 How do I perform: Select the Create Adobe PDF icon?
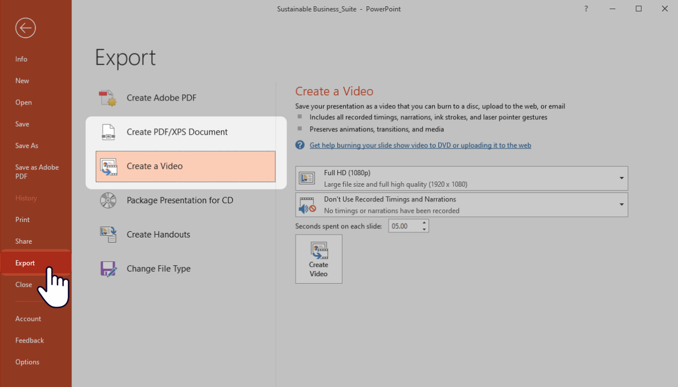point(108,97)
